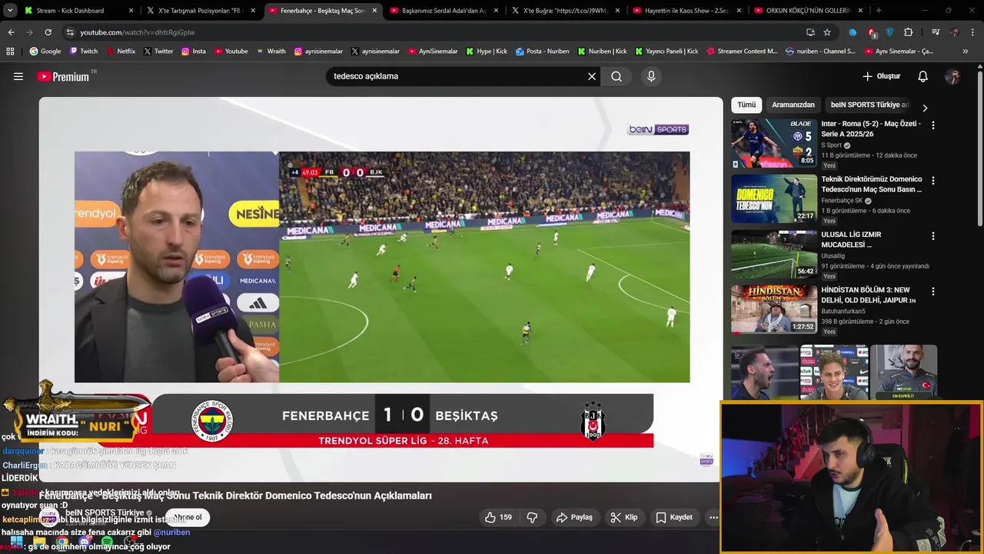Open the YouTube account avatar menu

pos(952,76)
